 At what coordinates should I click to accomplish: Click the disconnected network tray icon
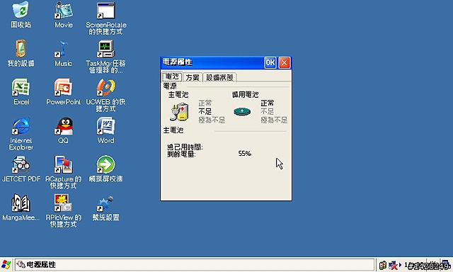(393, 265)
